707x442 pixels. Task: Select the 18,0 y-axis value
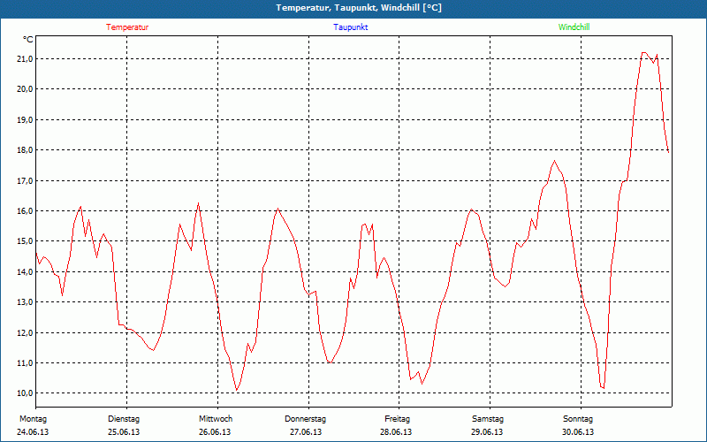(25, 150)
